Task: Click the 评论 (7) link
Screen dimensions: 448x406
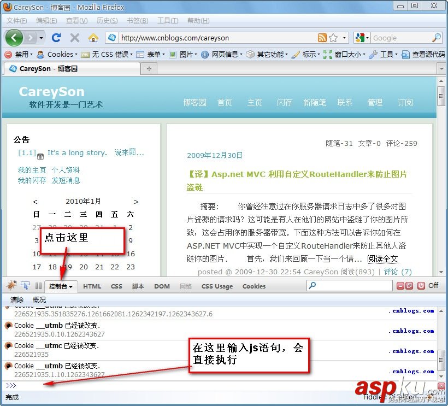Action: click(x=397, y=272)
